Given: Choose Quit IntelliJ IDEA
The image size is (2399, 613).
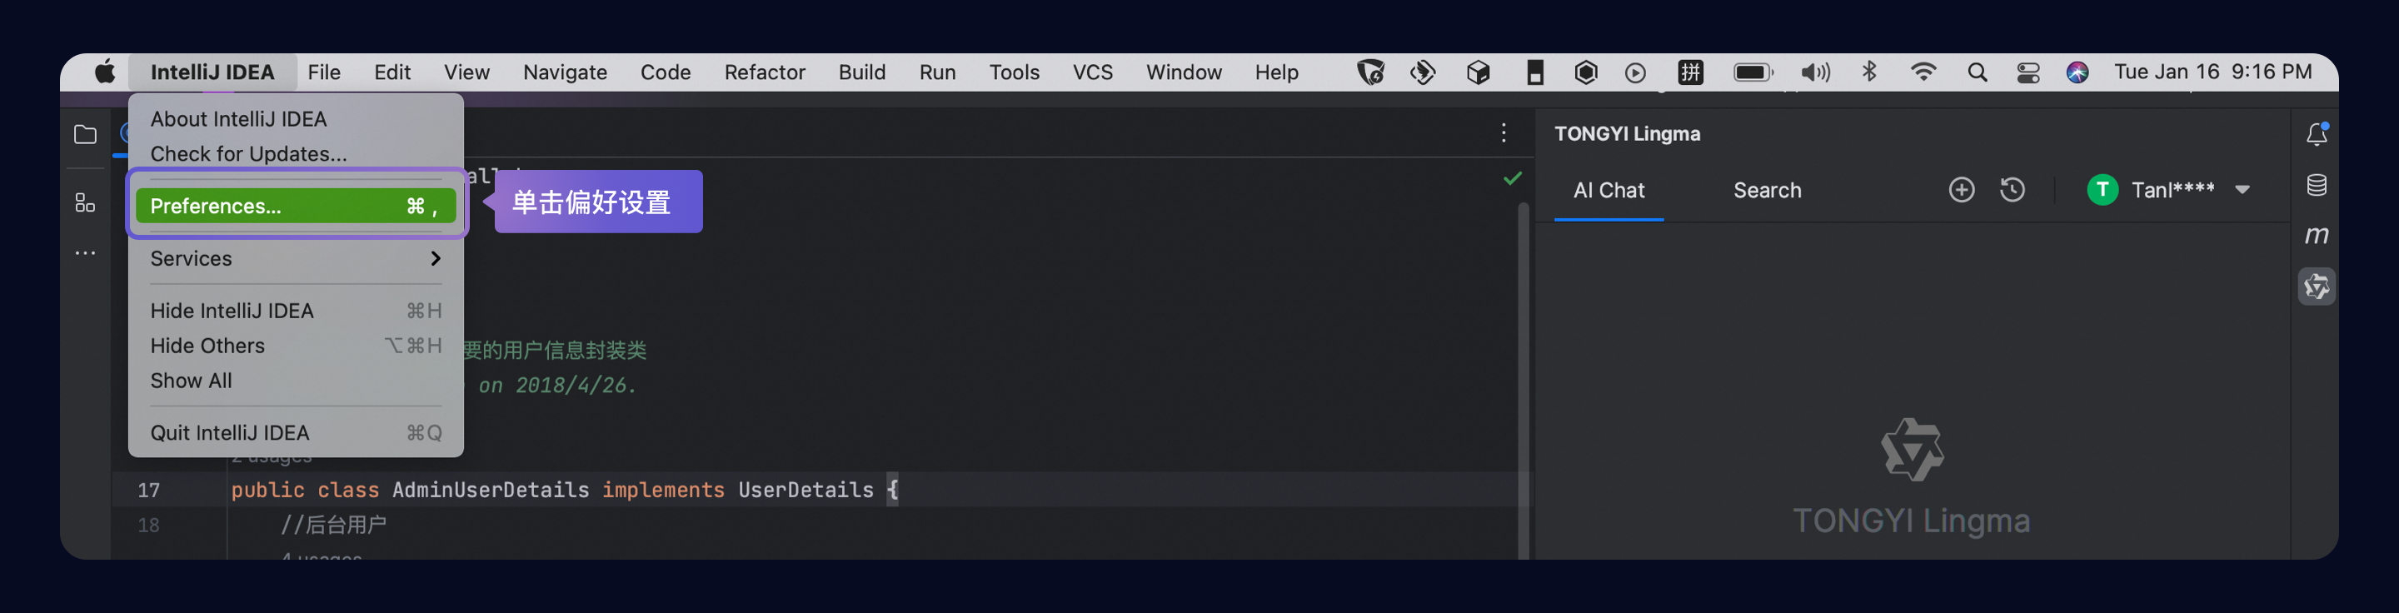Looking at the screenshot, I should coord(297,432).
